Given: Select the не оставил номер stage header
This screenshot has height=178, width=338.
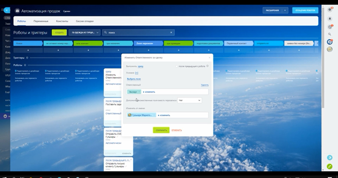Looking at the screenshot, I should pos(58,43).
